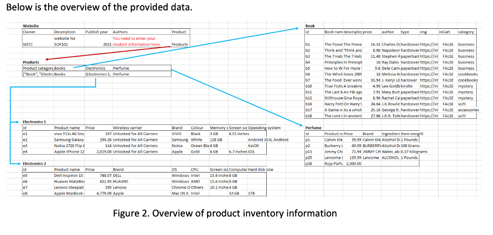Click the "Harry Pott" book name cell

tap(334, 104)
